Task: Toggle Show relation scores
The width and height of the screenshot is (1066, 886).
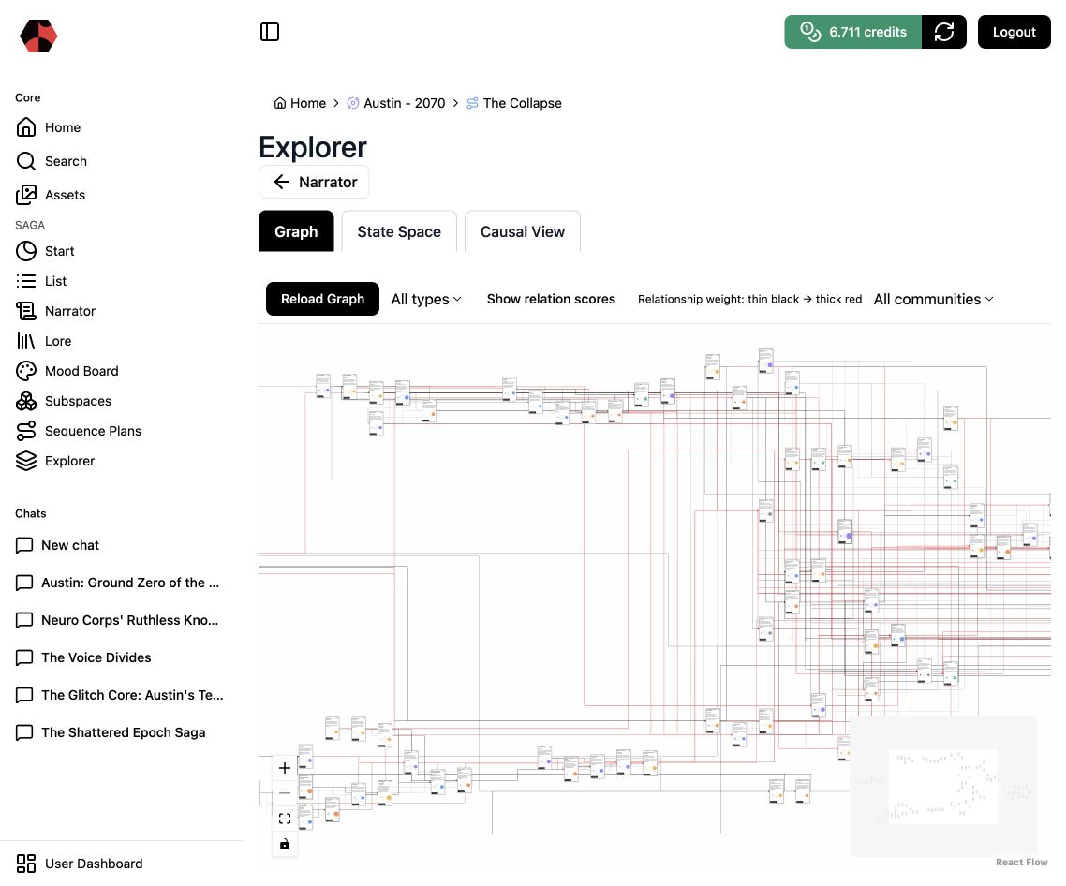Action: [551, 299]
